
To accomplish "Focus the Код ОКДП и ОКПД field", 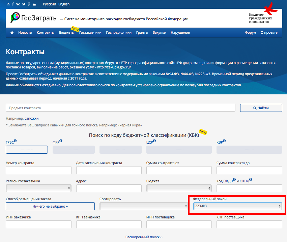I will [249, 188].
